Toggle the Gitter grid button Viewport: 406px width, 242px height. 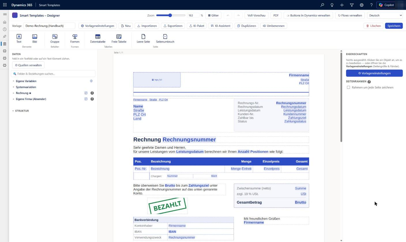point(213,15)
